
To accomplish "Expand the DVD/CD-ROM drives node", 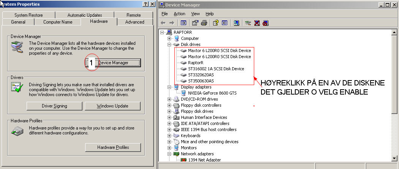I will (169, 100).
